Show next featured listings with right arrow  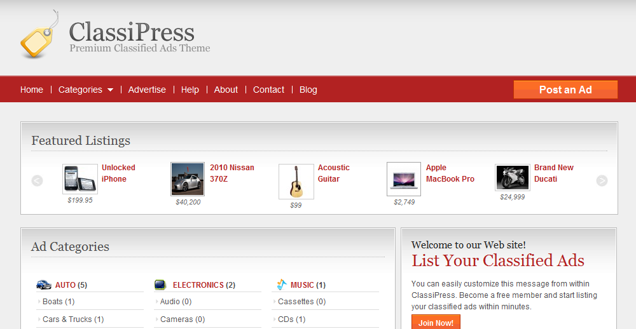pos(602,181)
